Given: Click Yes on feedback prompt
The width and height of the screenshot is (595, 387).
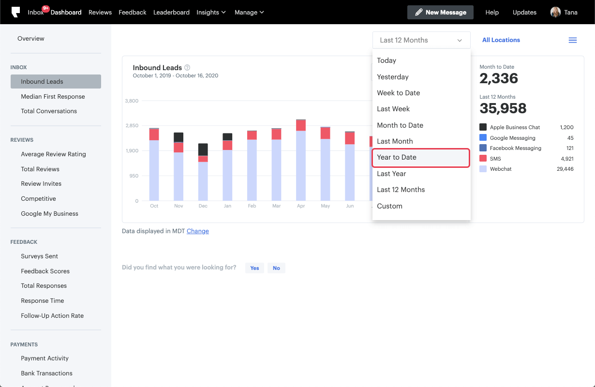Looking at the screenshot, I should pos(254,268).
